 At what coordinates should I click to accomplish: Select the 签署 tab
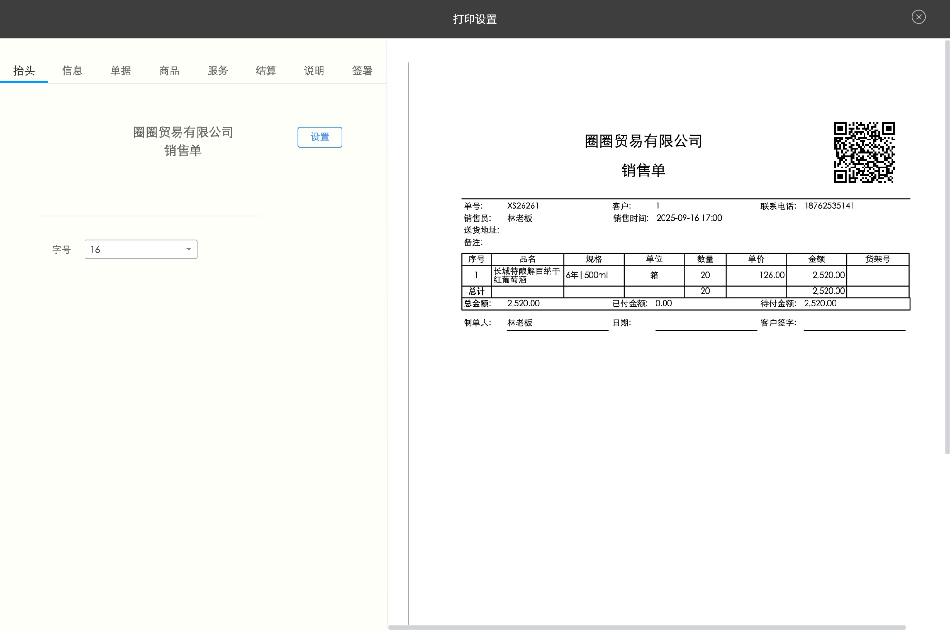point(362,71)
